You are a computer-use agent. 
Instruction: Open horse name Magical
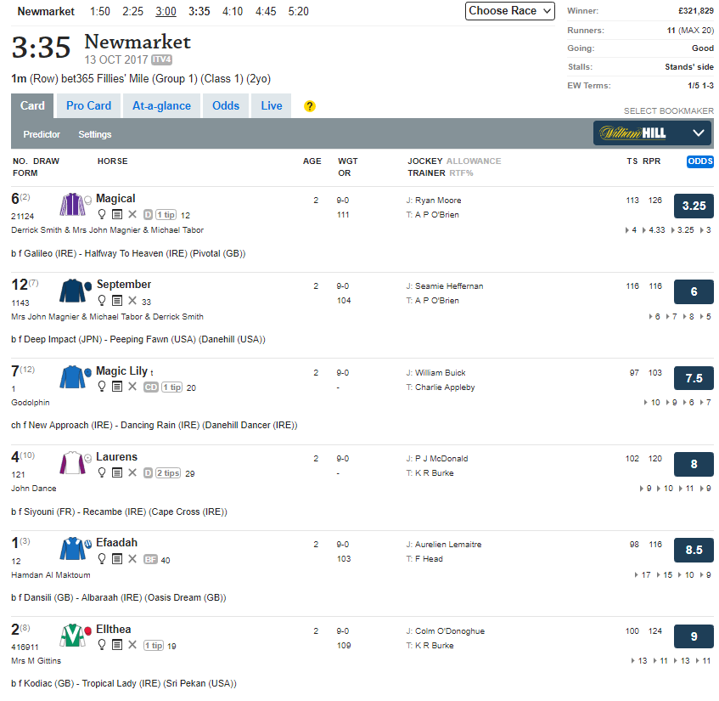pyautogui.click(x=115, y=198)
